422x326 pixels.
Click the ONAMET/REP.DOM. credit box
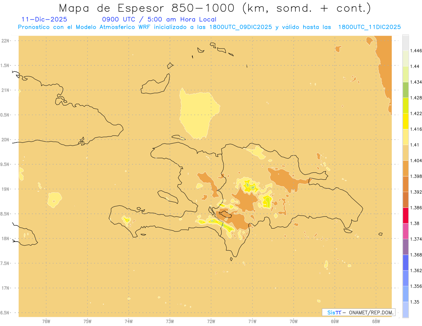359,312
